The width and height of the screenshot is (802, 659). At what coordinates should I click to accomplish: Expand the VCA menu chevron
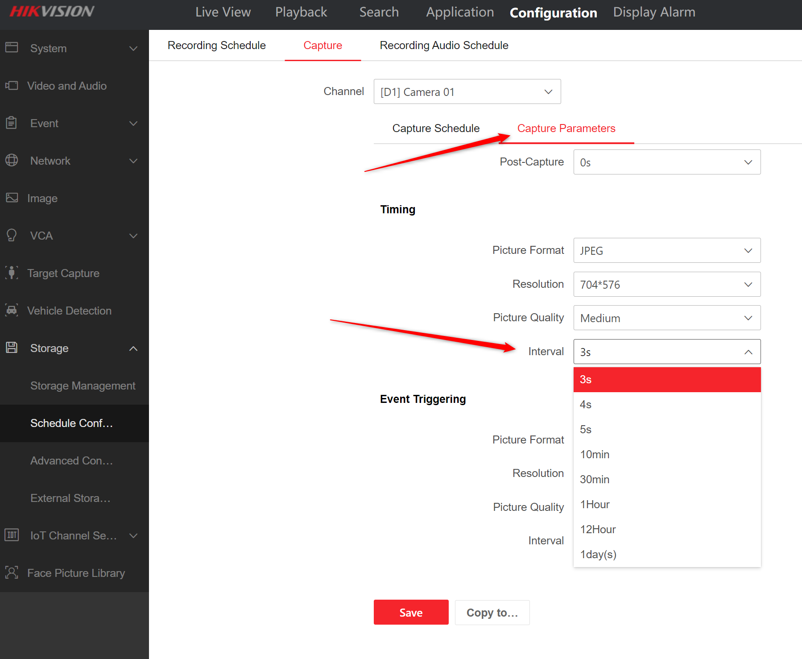click(x=133, y=236)
